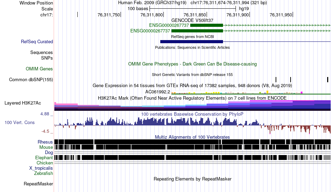331x192 pixels.
Task: Click the 76,311,750 ruler position
Action: 108,15
